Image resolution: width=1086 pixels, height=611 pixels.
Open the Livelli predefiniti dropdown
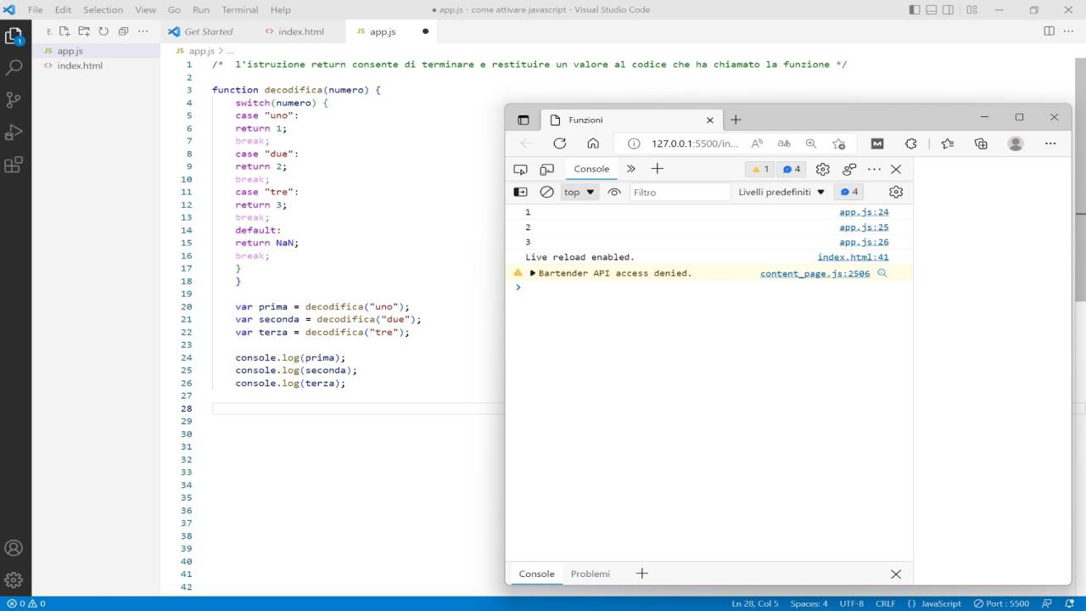(x=780, y=192)
